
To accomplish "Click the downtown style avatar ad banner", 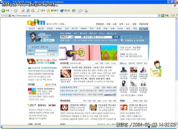I will coord(42,61).
